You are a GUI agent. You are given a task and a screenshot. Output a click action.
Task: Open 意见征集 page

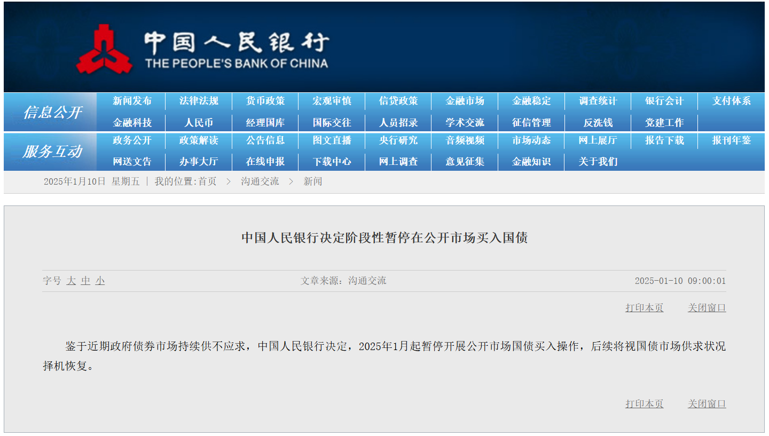coord(465,162)
